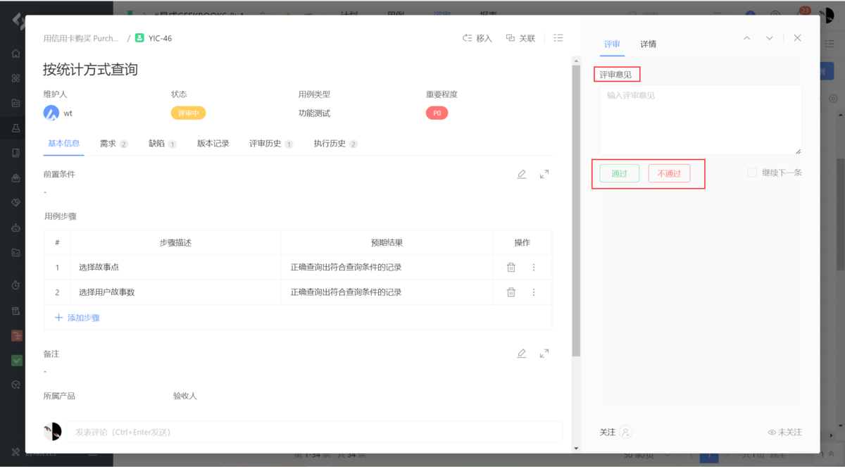
Task: Edit the 前置条件 section with pencil icon
Action: coord(522,174)
